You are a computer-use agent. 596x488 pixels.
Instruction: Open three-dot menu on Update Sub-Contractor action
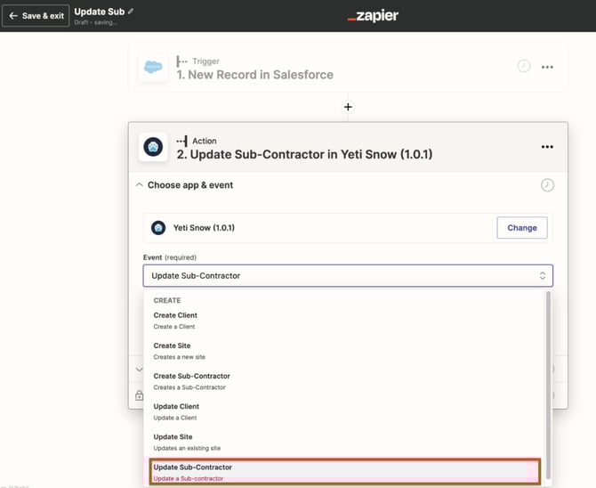(x=547, y=147)
